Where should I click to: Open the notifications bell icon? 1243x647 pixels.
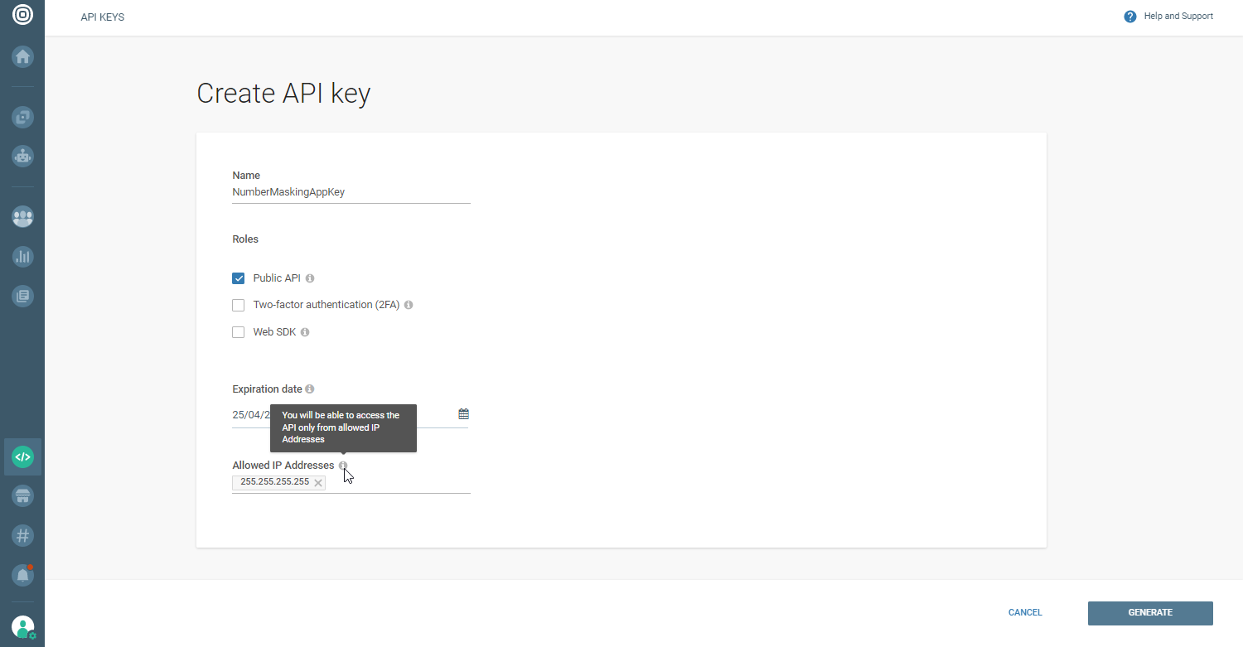point(22,574)
